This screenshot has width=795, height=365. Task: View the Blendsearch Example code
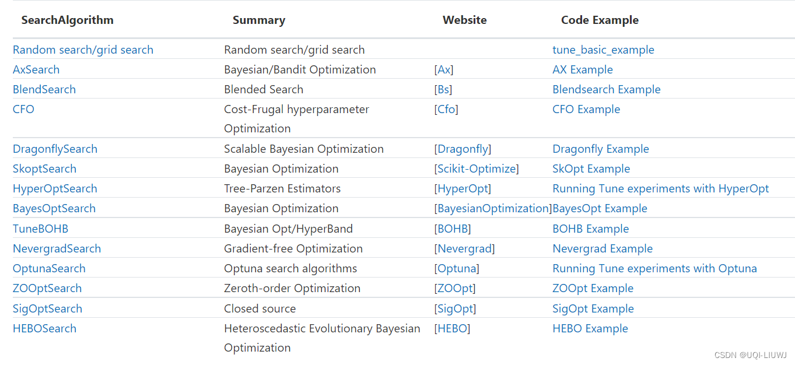[x=607, y=90]
